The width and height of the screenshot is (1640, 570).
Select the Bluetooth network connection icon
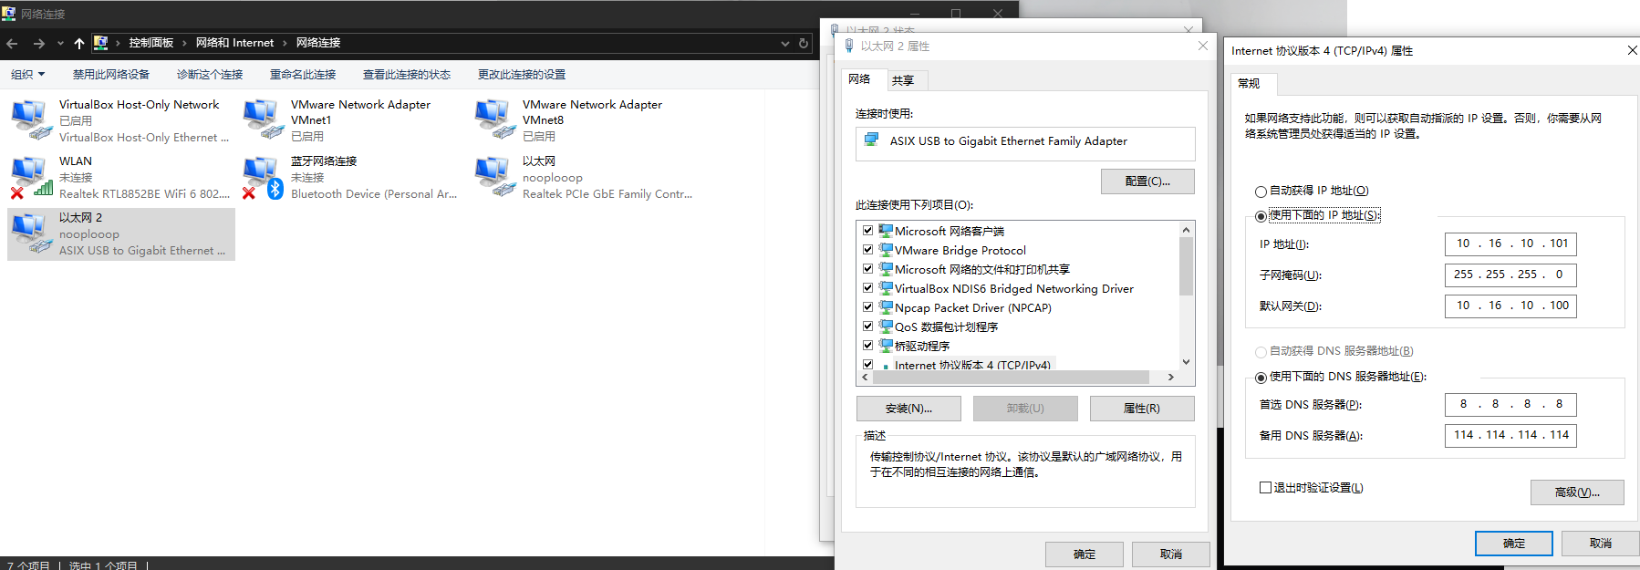click(263, 177)
